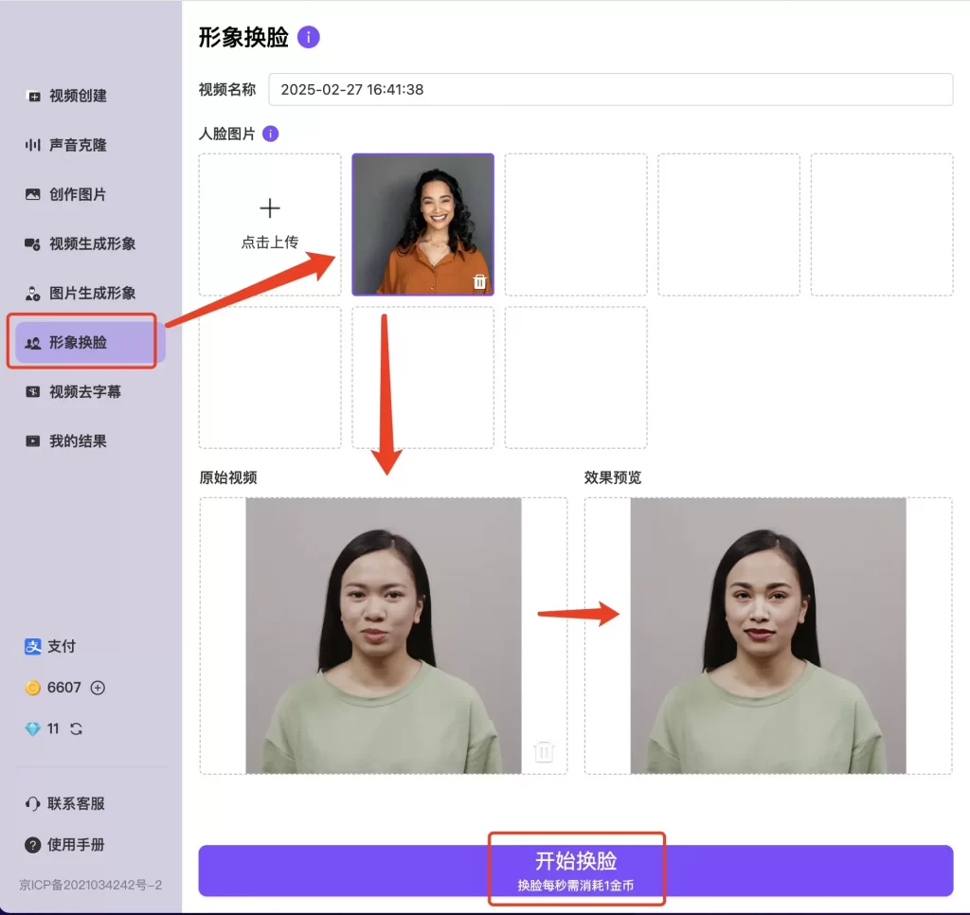Click the 效果预览 label
Image resolution: width=970 pixels, height=915 pixels.
[x=613, y=477]
